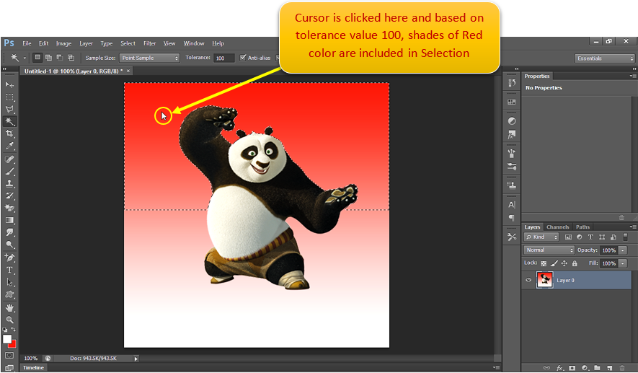
Task: Click the Tolerance value field
Action: 223,58
